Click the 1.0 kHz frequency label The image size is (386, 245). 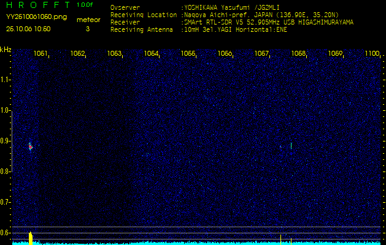pyautogui.click(x=5, y=111)
